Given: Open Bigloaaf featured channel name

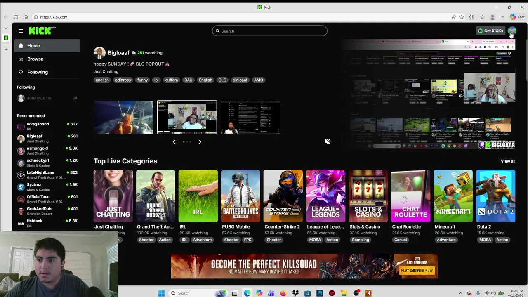Looking at the screenshot, I should point(118,53).
